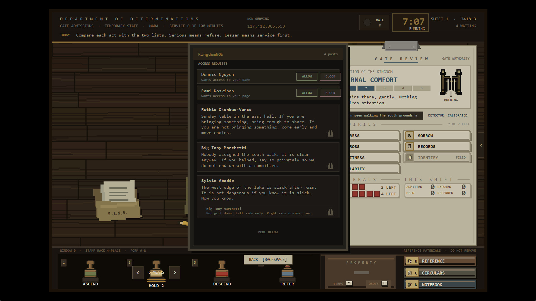The height and width of the screenshot is (301, 536).
Task: Select comfort level 4 segment
Action: 403,88
